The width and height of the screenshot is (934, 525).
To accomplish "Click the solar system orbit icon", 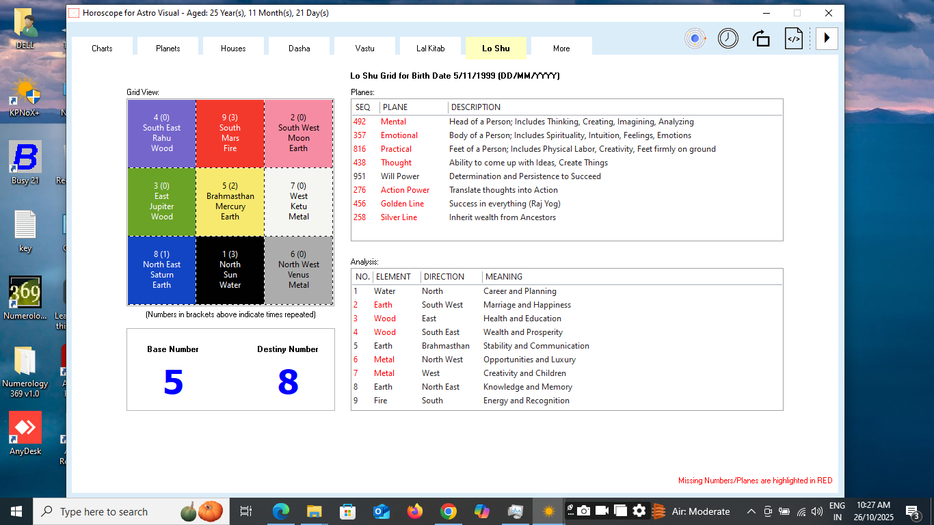I will [695, 38].
